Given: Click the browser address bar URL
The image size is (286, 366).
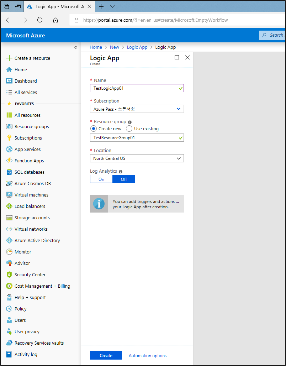Looking at the screenshot, I should [x=155, y=20].
